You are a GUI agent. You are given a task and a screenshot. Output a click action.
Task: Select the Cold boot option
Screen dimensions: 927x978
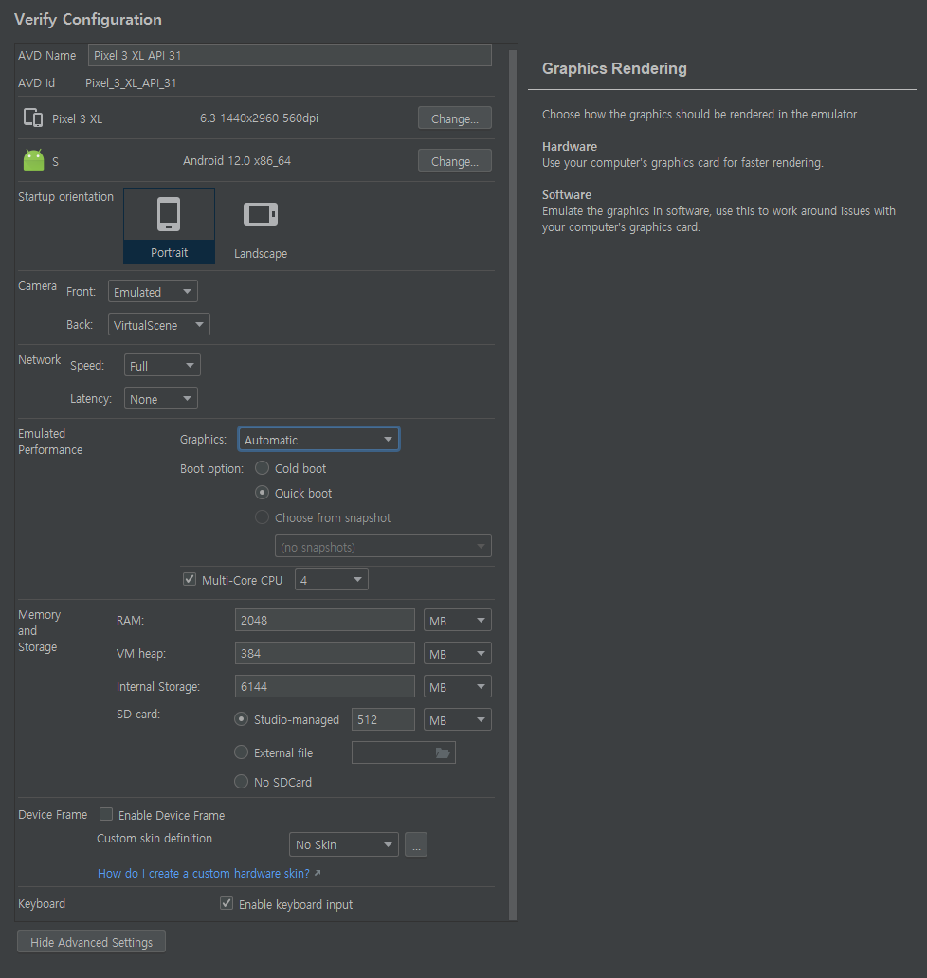pyautogui.click(x=262, y=468)
